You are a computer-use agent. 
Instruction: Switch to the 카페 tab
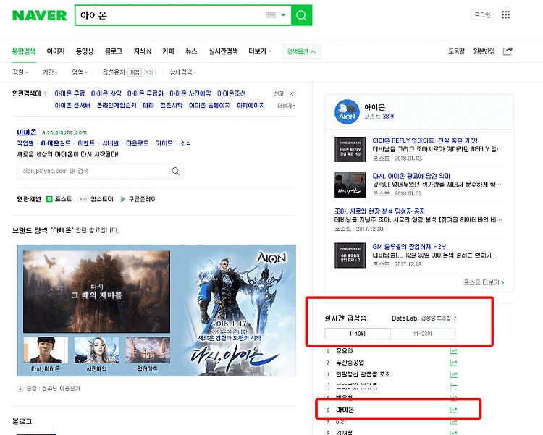(168, 51)
